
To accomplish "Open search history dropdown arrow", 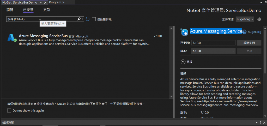I will 83,19.
